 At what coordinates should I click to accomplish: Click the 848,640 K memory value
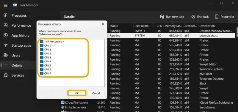(176, 31)
